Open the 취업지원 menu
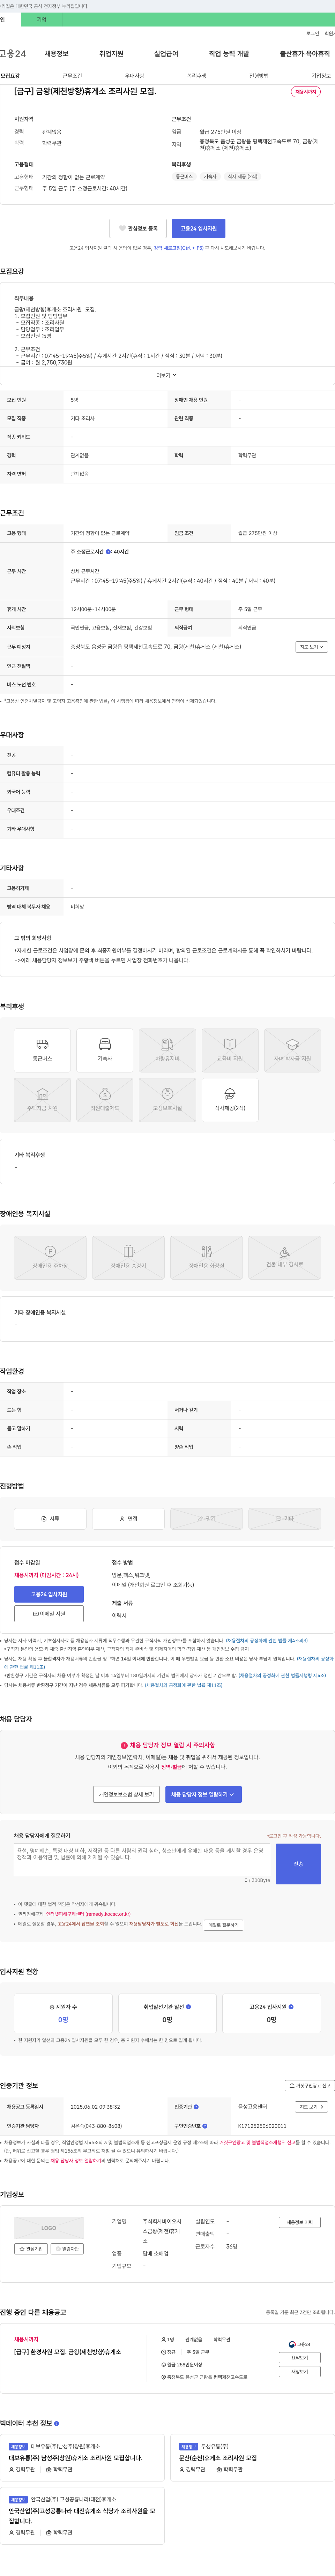This screenshot has height=2576, width=335. coord(111,54)
